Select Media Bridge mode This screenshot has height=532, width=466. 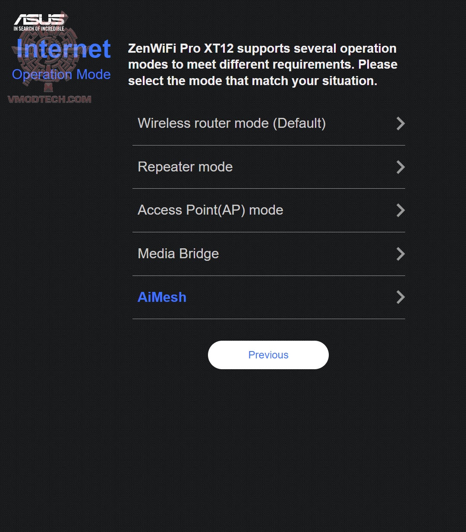(x=178, y=254)
